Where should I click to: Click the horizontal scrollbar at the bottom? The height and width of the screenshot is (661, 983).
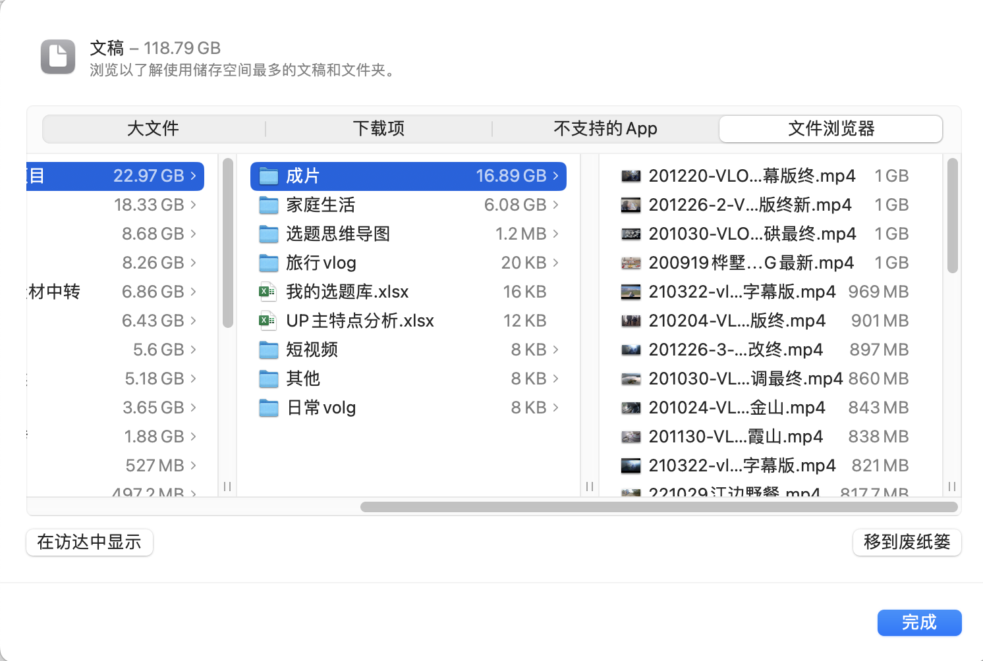coord(659,507)
